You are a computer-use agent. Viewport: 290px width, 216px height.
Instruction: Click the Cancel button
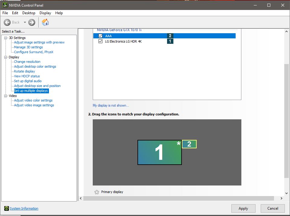[272, 208]
